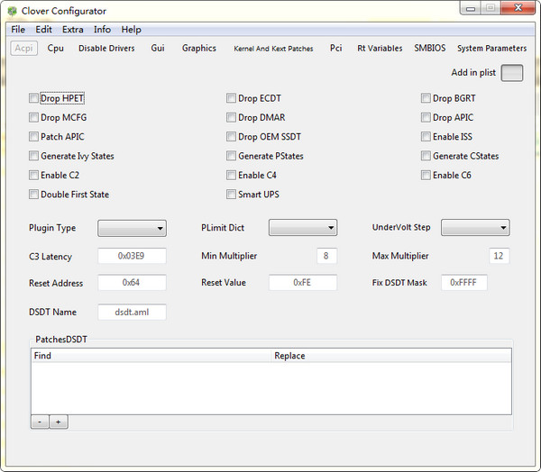Expand the PLimit Dict dropdown
Viewport: 541px width, 472px height.
click(303, 228)
